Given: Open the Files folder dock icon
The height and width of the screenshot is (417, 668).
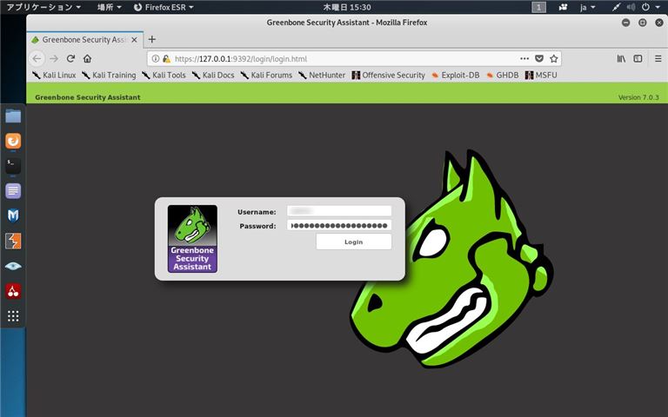Looking at the screenshot, I should [13, 116].
